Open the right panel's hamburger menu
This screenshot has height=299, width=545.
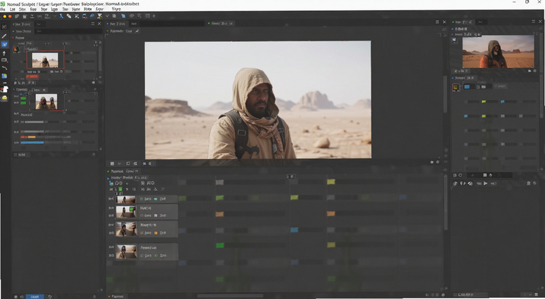tap(533, 22)
